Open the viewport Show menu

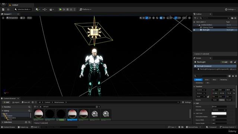pyautogui.click(x=29, y=18)
